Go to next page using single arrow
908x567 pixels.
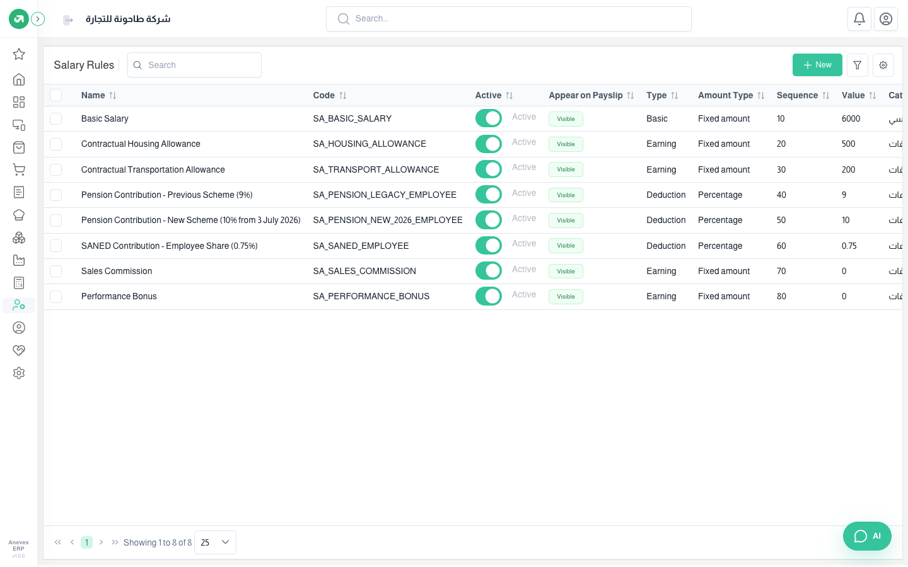[x=101, y=542]
